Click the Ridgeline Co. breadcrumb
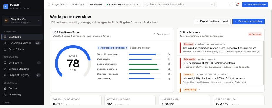Screen dimensions: 272x108 coord(59,4)
